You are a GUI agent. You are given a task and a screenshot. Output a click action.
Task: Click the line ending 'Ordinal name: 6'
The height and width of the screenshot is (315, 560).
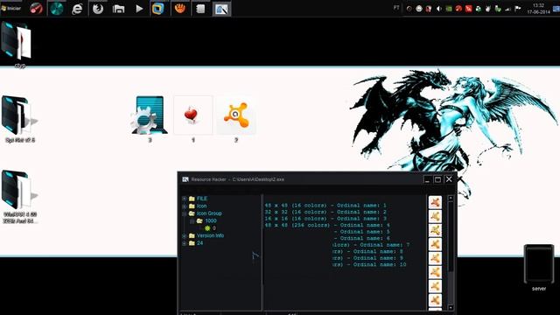point(361,238)
